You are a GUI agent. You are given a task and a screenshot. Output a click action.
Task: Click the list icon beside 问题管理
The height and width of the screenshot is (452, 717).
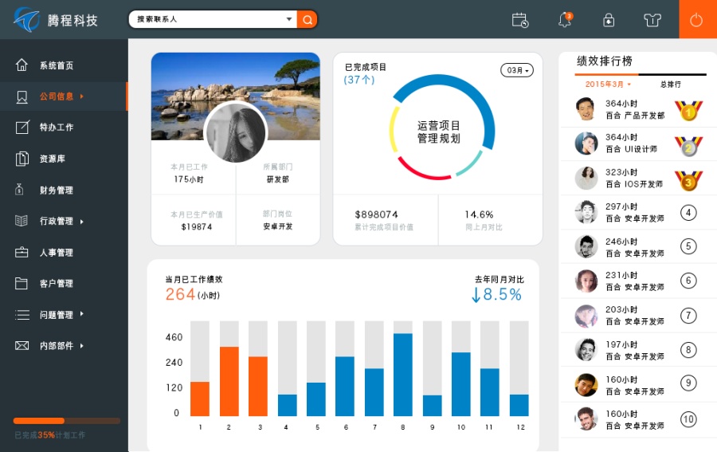22,315
